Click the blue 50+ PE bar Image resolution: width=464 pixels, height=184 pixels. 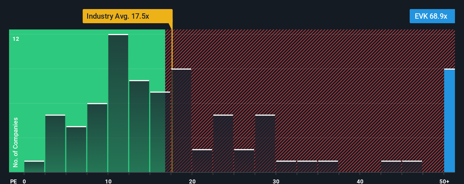pos(450,120)
